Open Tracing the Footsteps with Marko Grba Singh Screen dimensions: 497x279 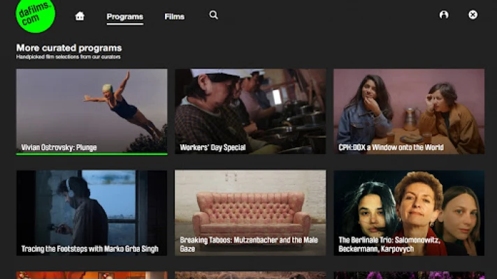click(92, 213)
